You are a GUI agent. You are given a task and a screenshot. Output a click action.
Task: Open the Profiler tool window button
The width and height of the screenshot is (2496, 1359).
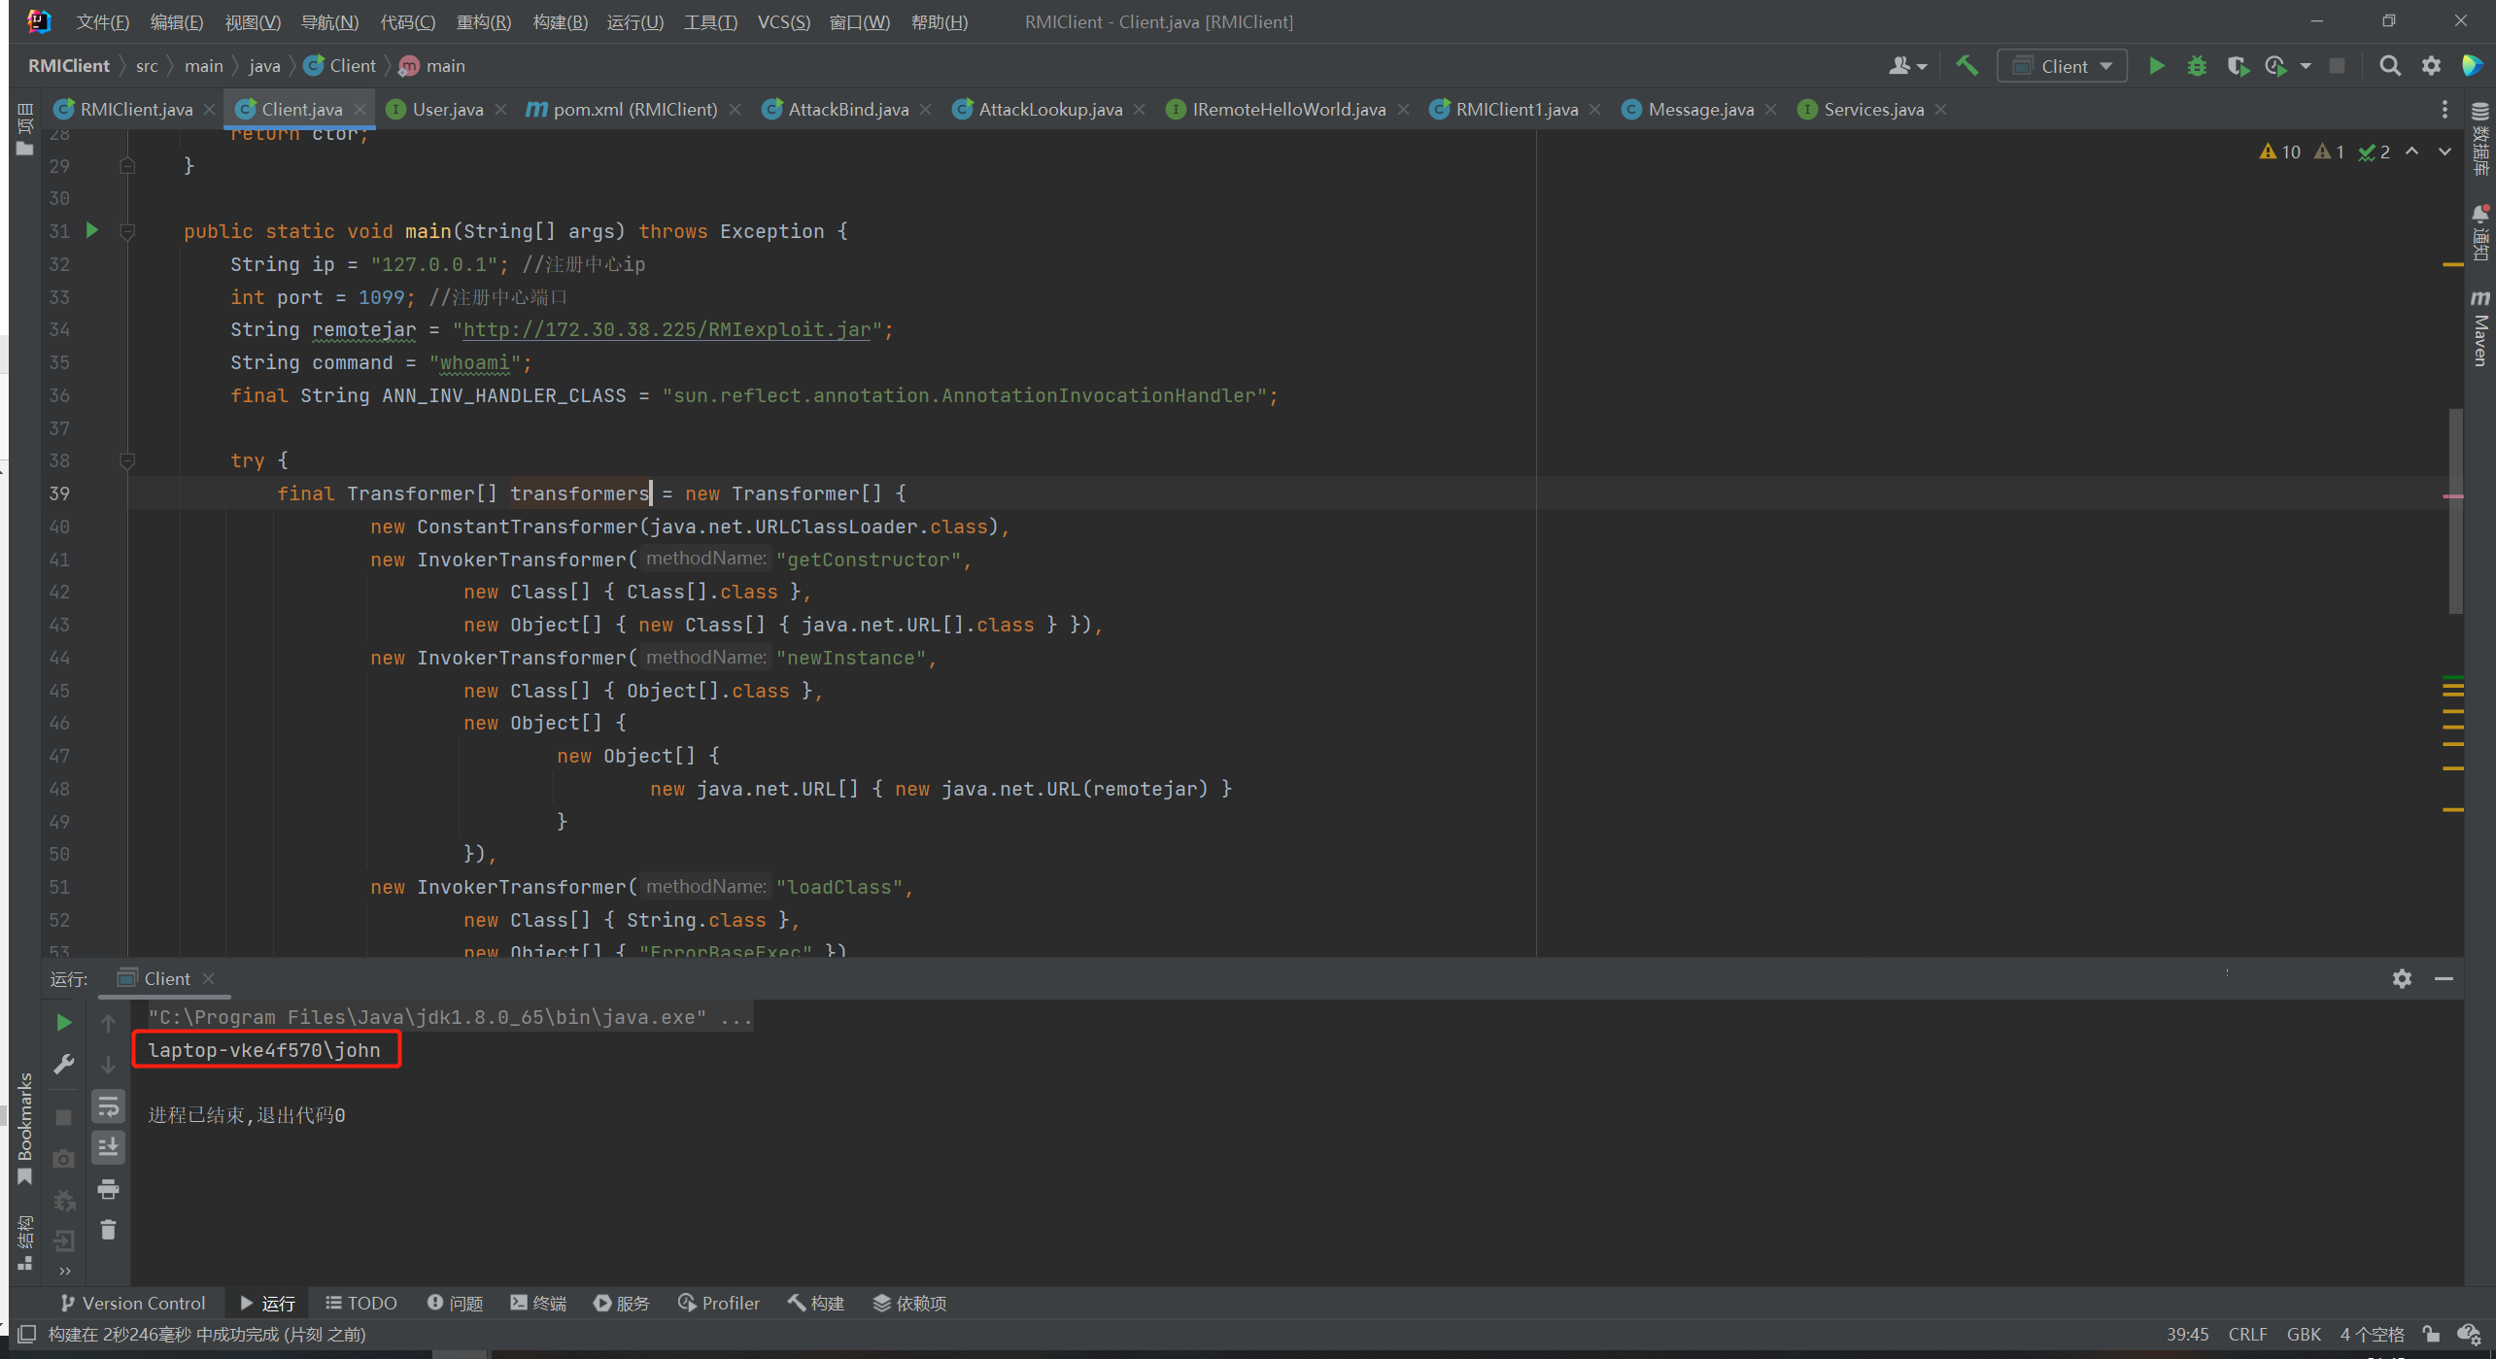[x=718, y=1303]
